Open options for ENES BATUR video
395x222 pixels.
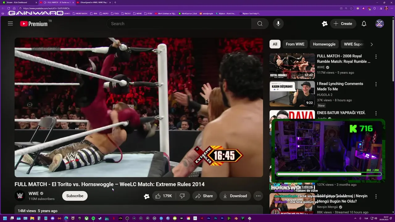pyautogui.click(x=376, y=113)
